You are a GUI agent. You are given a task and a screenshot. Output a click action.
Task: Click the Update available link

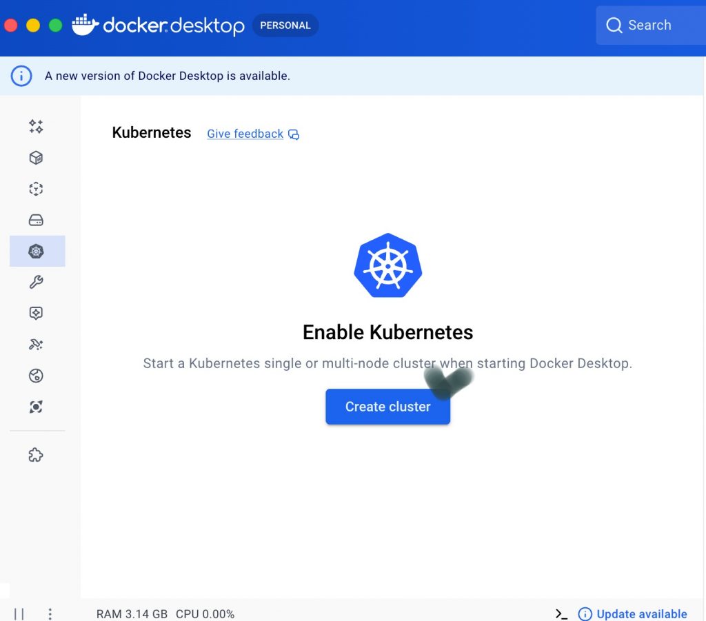(641, 613)
